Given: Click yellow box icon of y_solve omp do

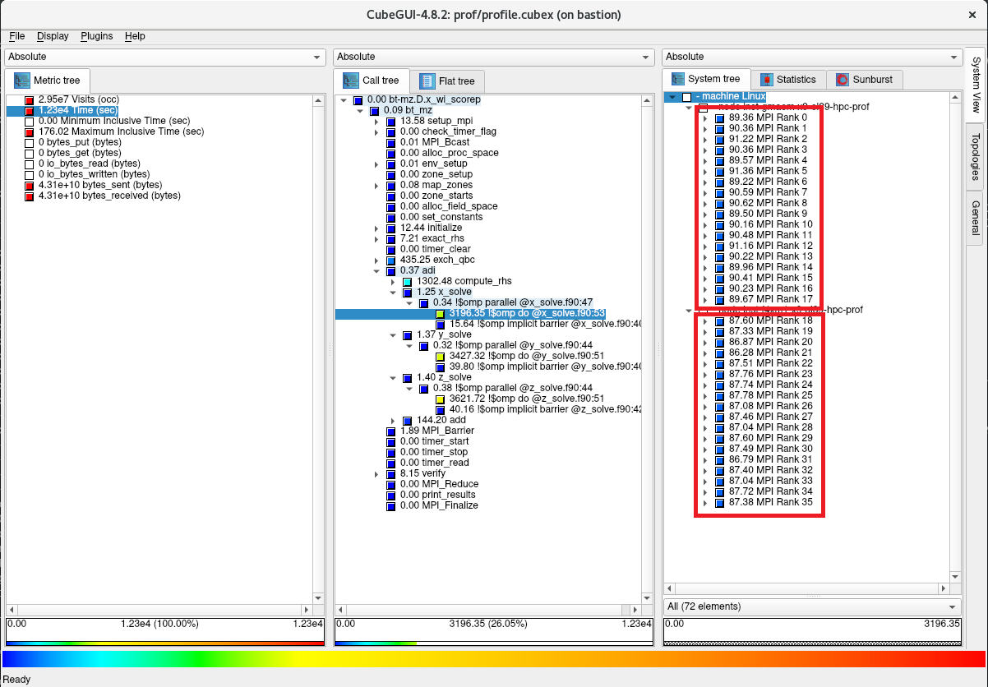Looking at the screenshot, I should (441, 357).
